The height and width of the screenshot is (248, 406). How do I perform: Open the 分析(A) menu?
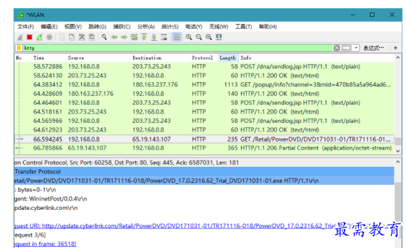146,26
